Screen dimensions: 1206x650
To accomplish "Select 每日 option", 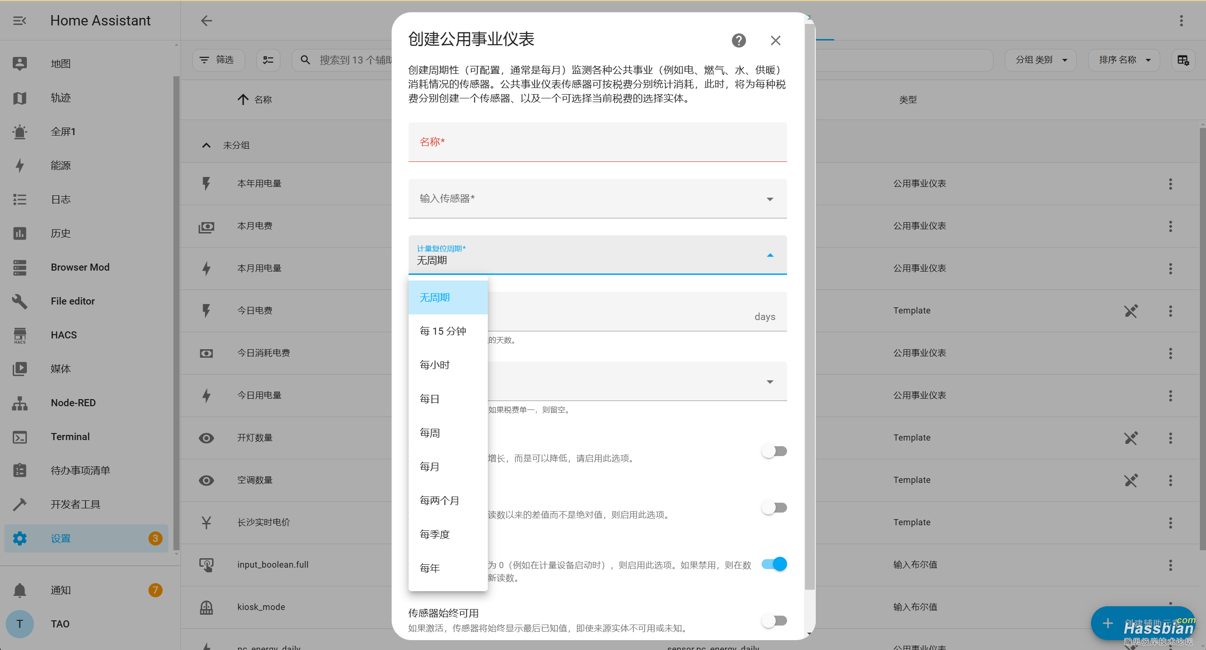I will pos(448,399).
